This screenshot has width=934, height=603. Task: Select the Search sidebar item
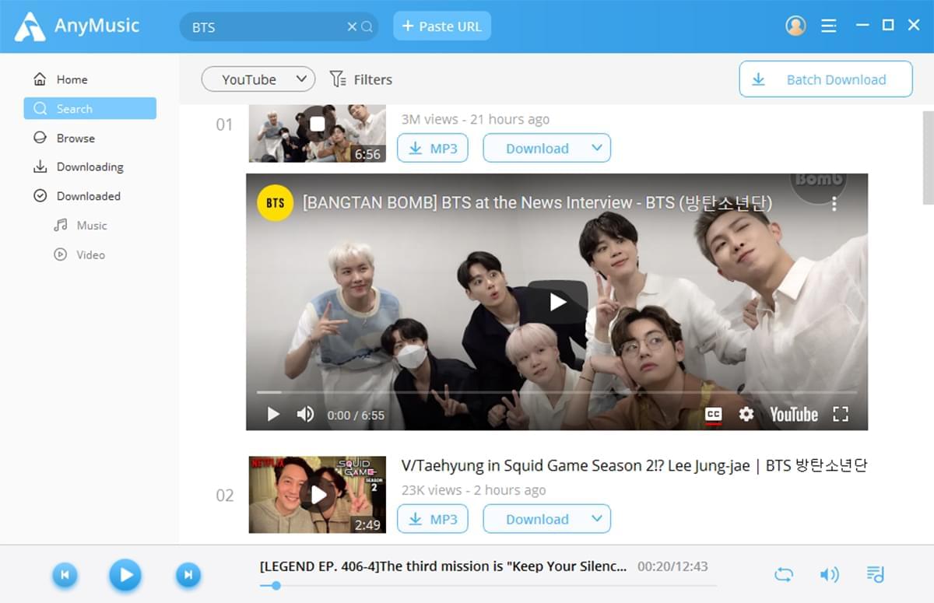point(90,108)
